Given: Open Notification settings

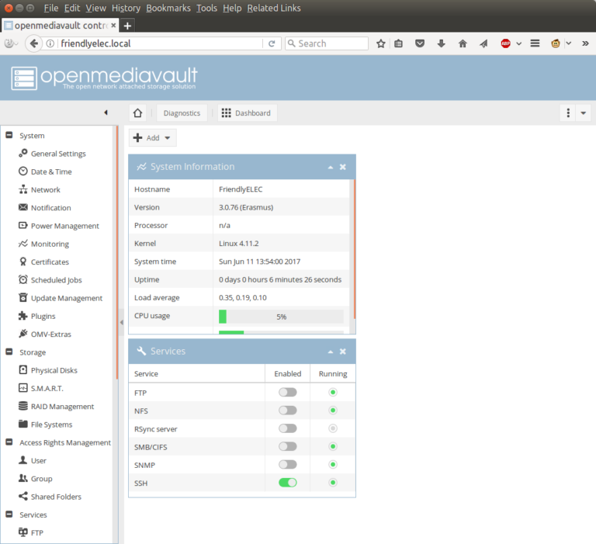Looking at the screenshot, I should (50, 208).
